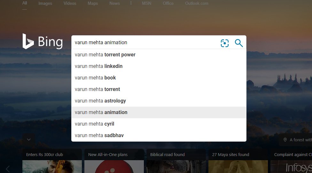Open 'Enters Rs 300cr club' news card

(52, 161)
